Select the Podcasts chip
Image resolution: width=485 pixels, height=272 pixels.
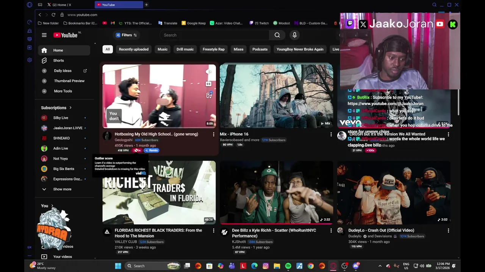(x=260, y=49)
